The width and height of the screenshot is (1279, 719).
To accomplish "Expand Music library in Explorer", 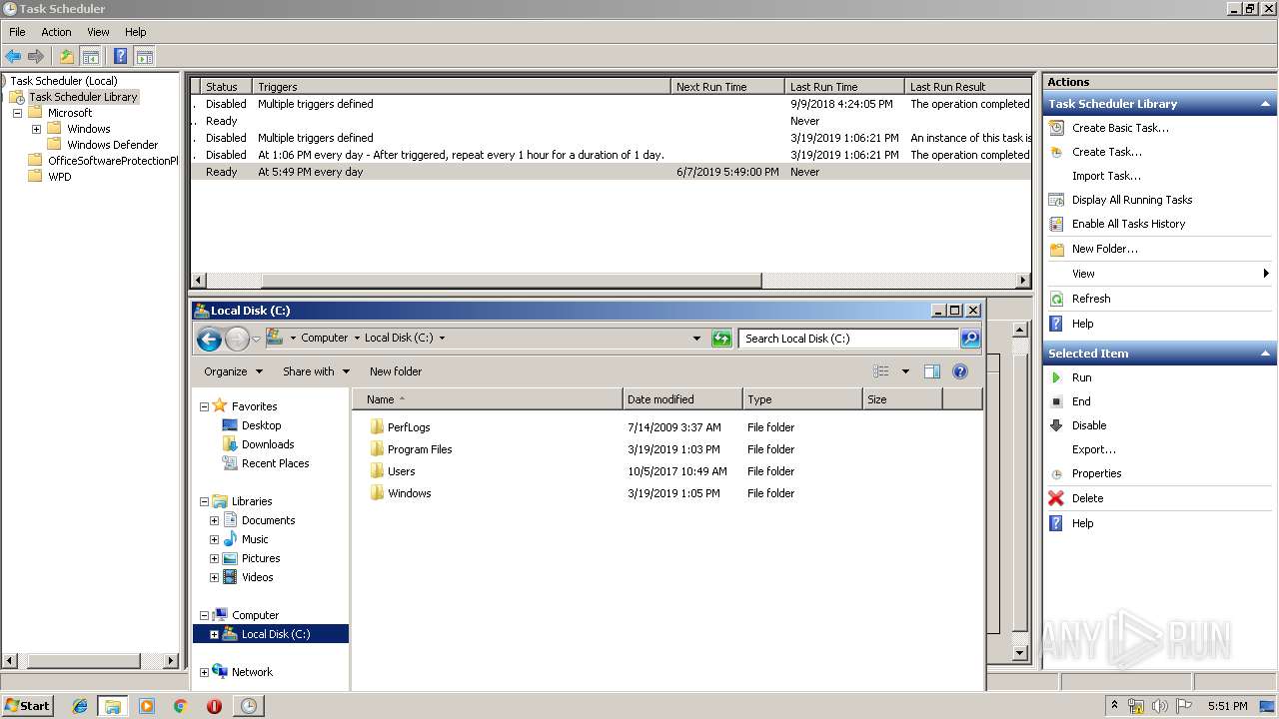I will click(x=214, y=539).
